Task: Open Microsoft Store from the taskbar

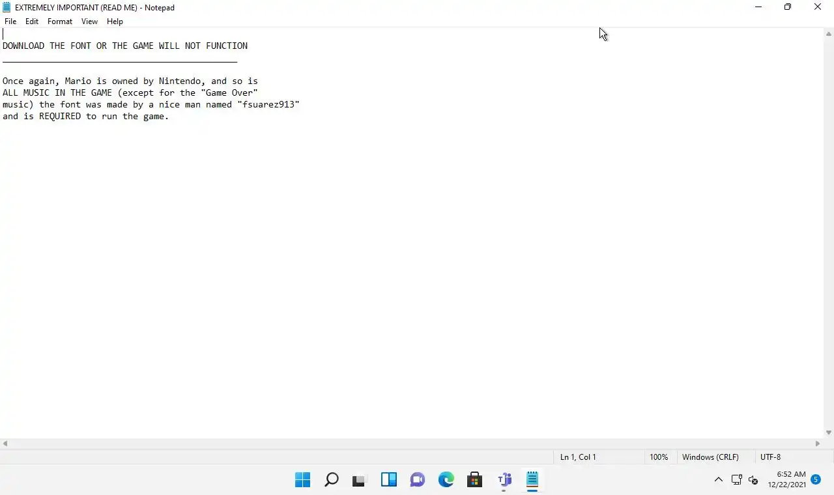Action: pos(475,480)
